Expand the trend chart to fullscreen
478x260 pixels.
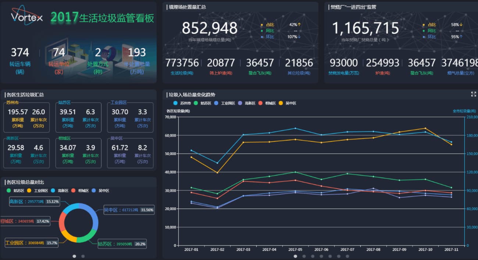(474, 94)
